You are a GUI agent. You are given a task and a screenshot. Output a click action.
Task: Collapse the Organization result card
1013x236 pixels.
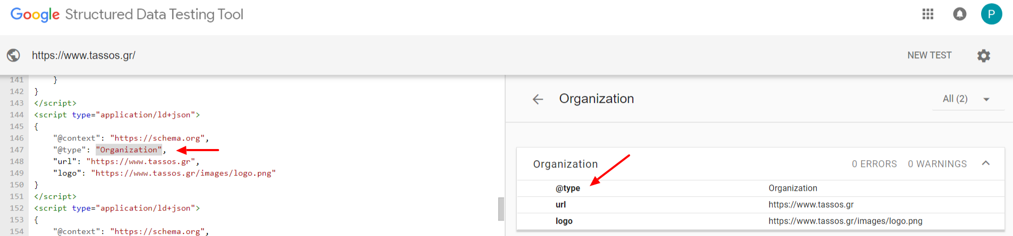986,163
